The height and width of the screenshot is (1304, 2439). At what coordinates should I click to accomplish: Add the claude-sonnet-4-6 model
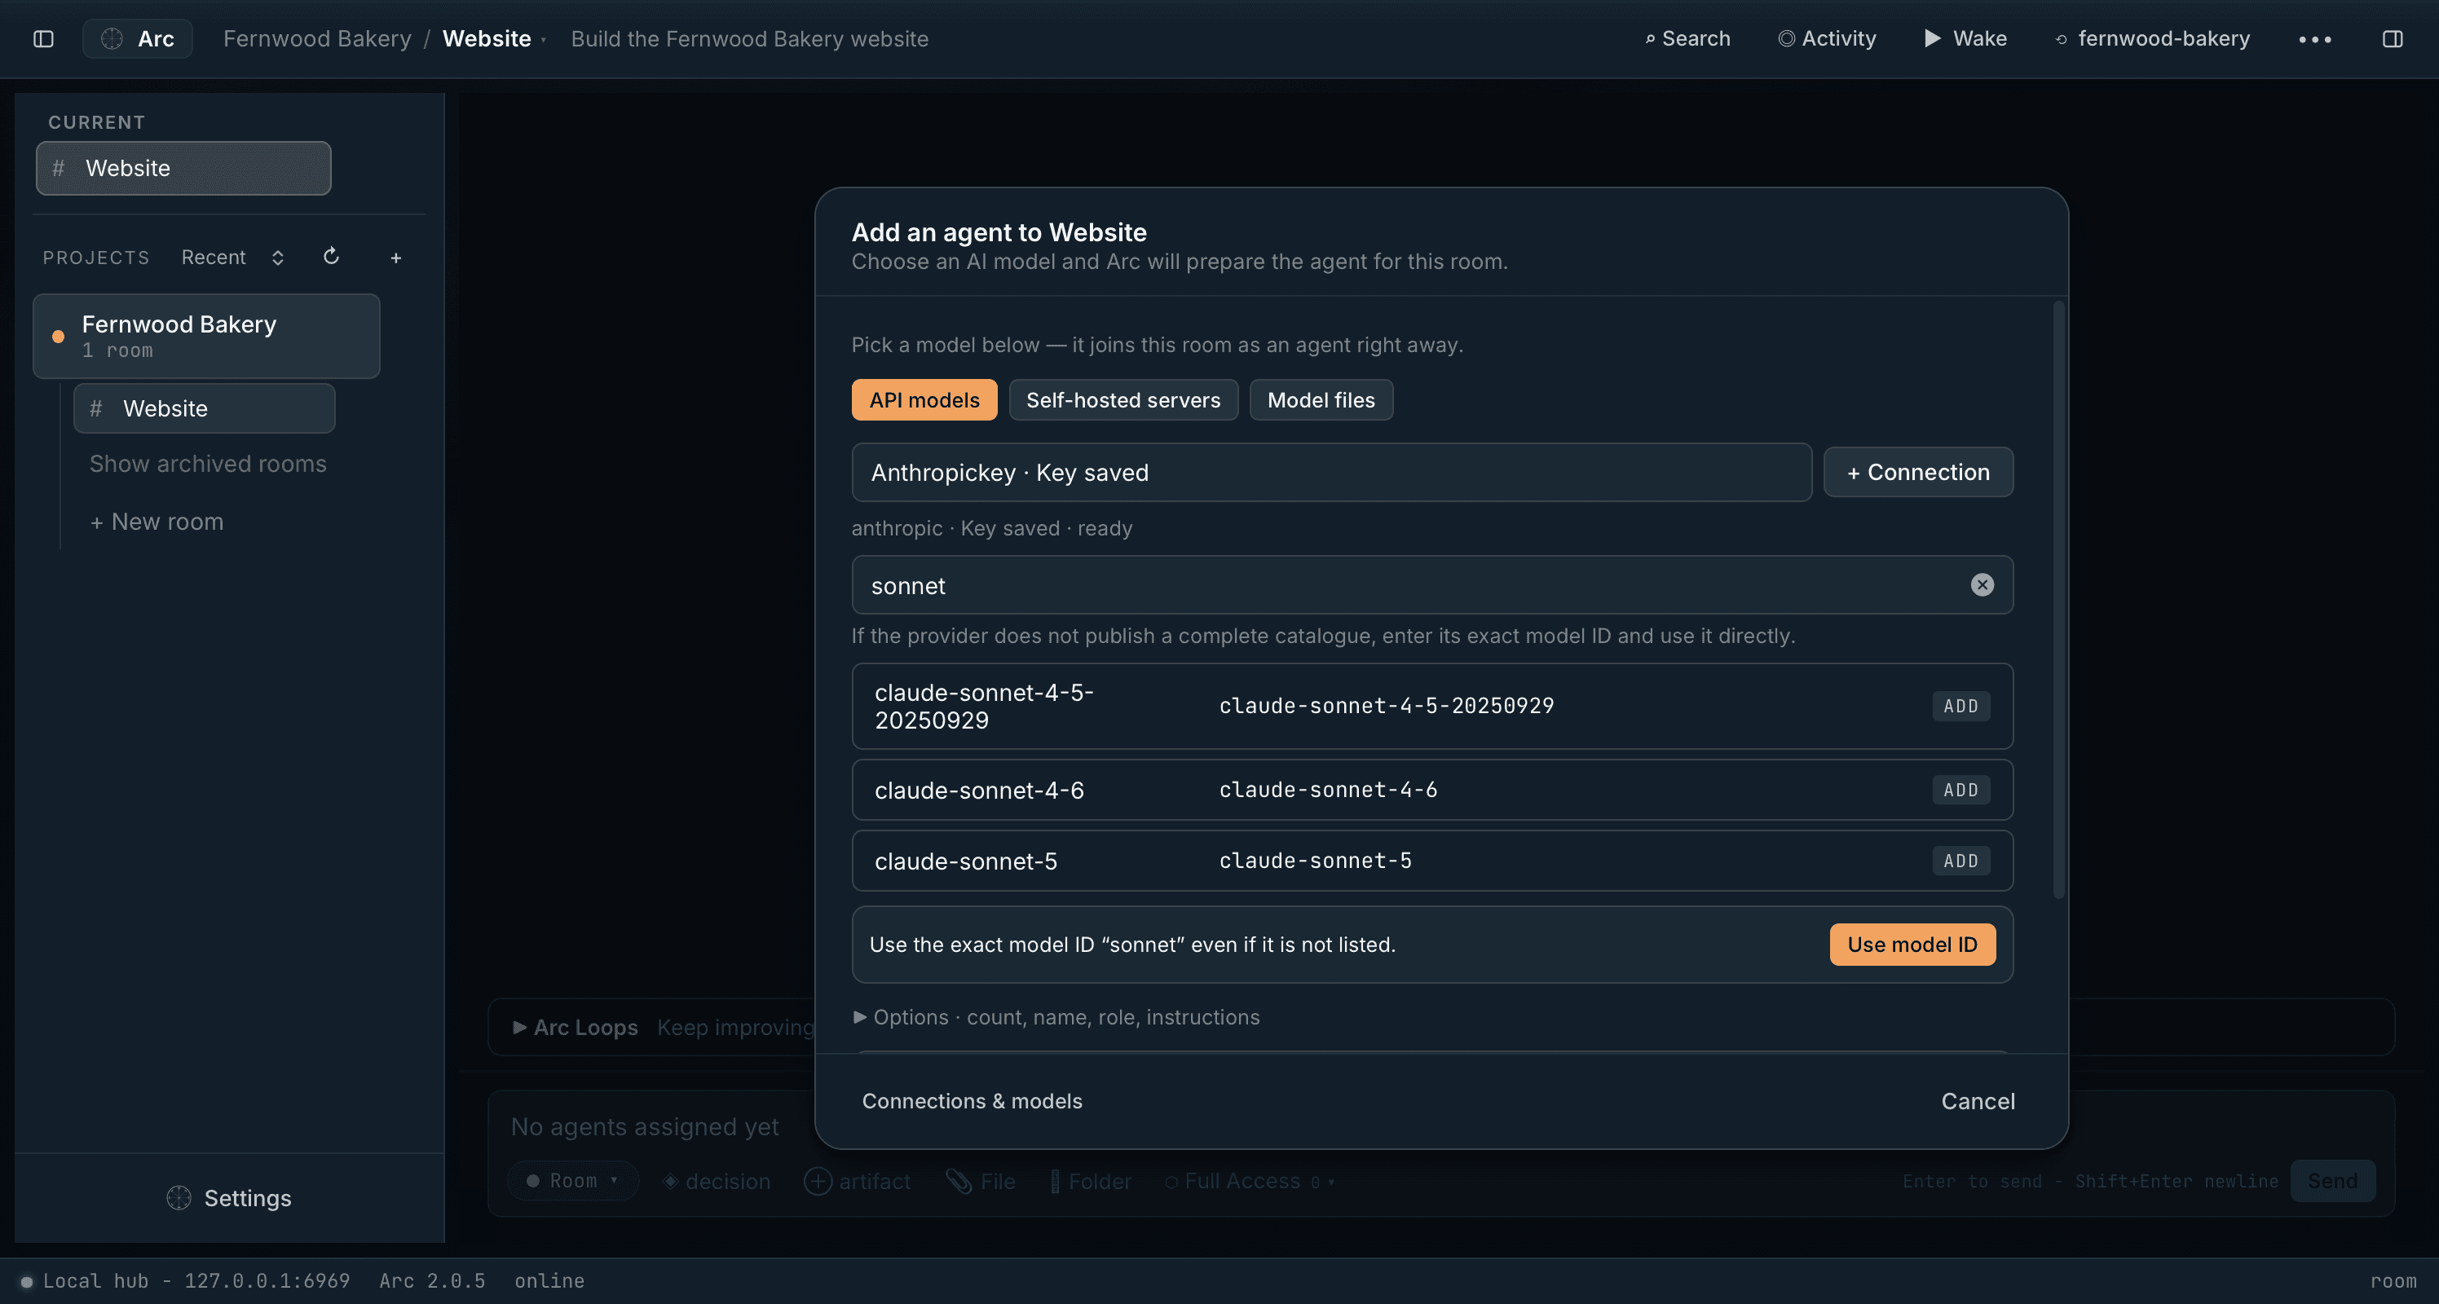(x=1960, y=791)
